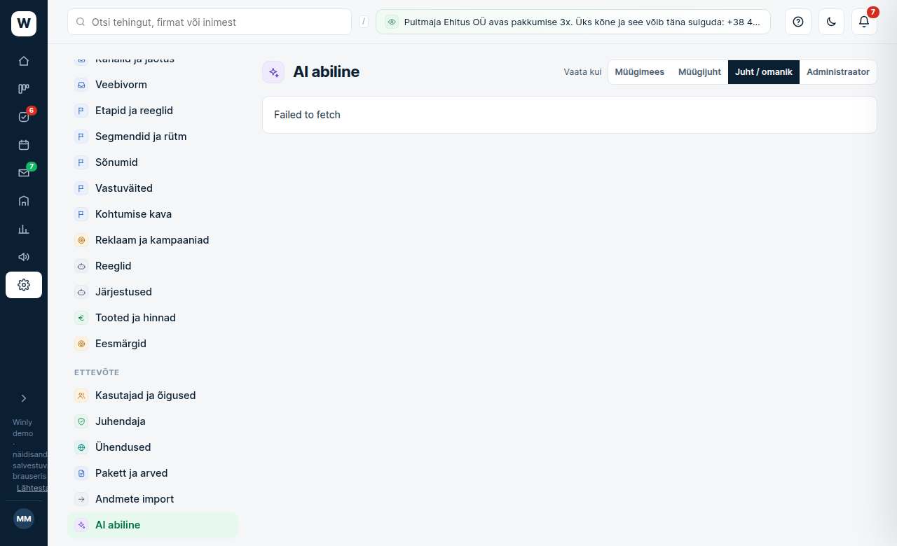The image size is (897, 546).
Task: Open Ühendused settings
Action: click(153, 447)
